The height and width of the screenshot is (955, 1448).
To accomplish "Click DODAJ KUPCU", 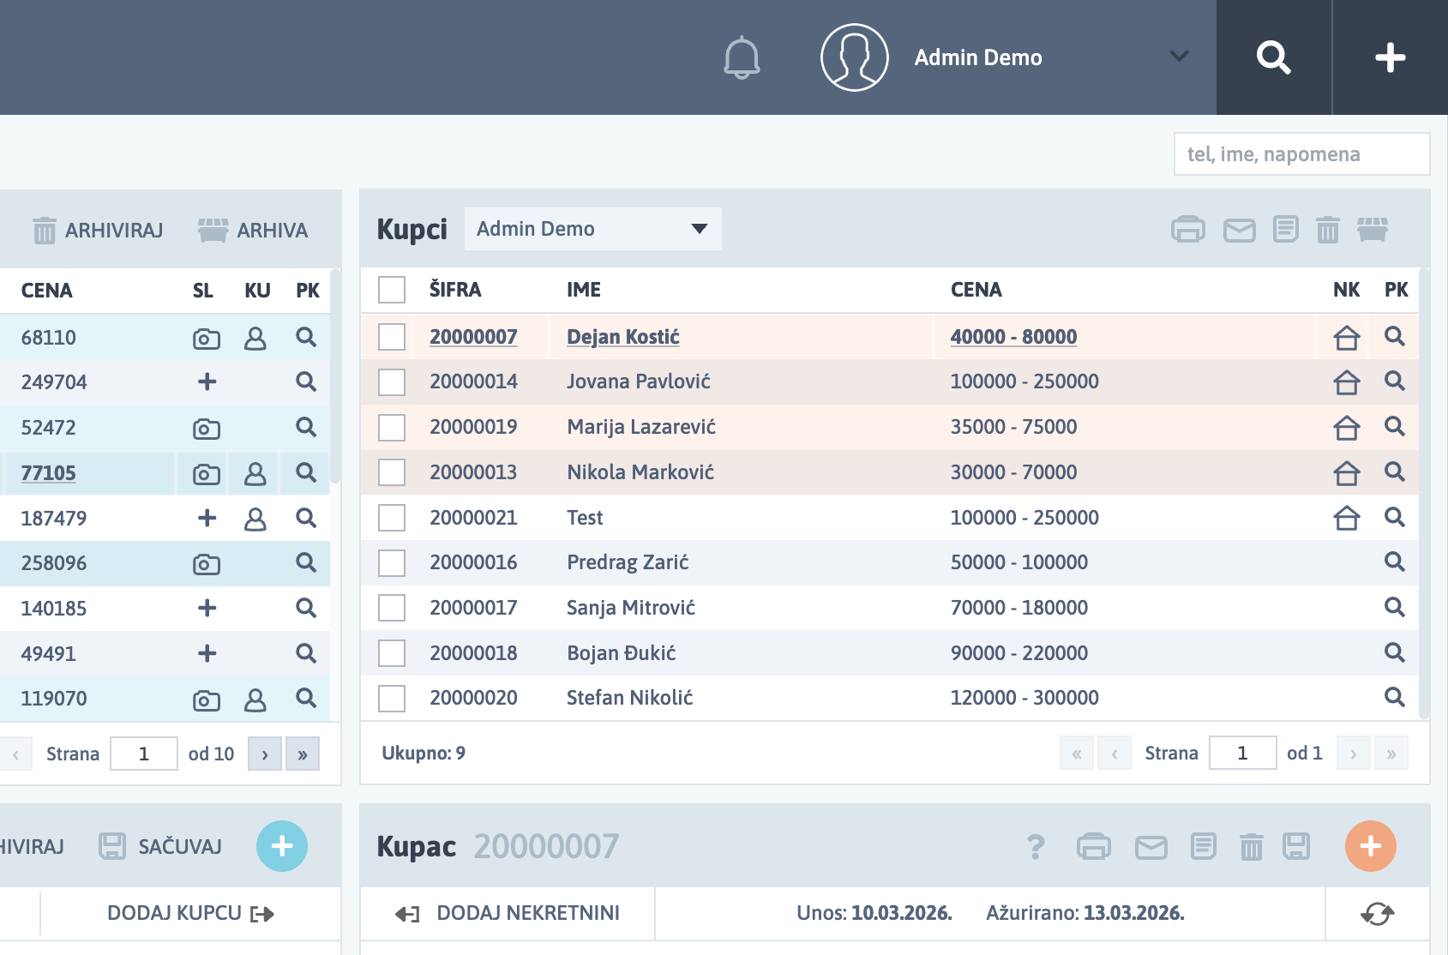I will click(190, 913).
